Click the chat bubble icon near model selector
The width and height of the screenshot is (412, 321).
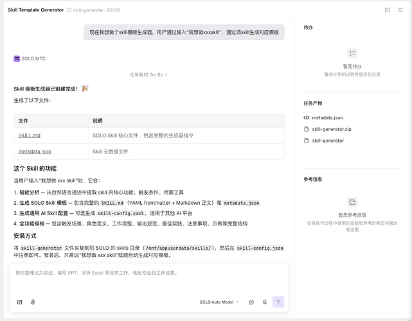[x=251, y=302]
